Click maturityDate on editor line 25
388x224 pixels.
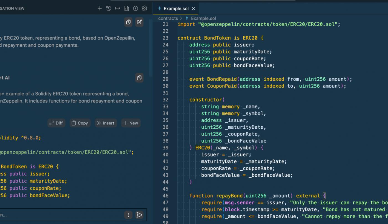251,52
